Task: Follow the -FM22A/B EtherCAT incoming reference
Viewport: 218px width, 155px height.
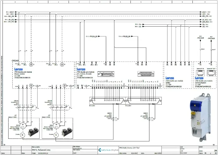Action: click(x=200, y=38)
